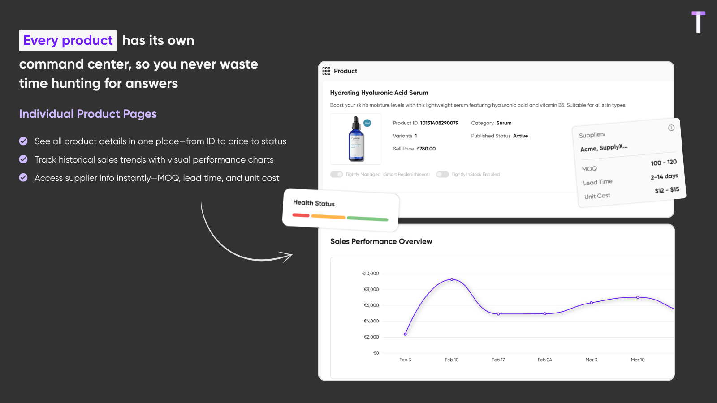Click the Product grid icon

(x=326, y=71)
